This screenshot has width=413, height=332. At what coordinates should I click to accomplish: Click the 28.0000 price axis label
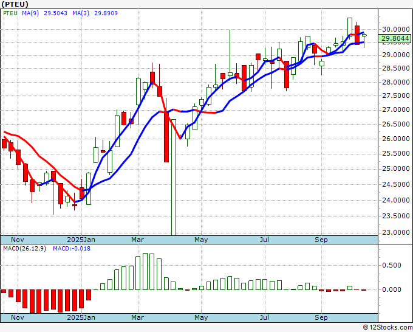(x=396, y=82)
